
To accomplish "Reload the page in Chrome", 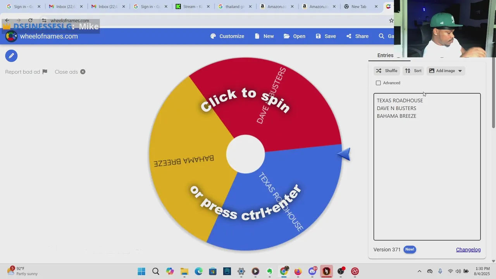I will 30,21.
